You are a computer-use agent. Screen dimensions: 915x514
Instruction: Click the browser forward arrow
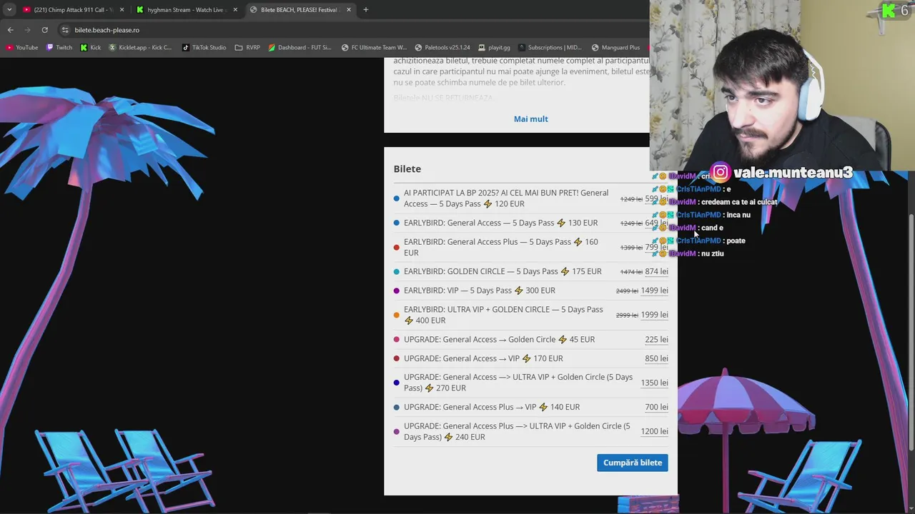pyautogui.click(x=27, y=30)
